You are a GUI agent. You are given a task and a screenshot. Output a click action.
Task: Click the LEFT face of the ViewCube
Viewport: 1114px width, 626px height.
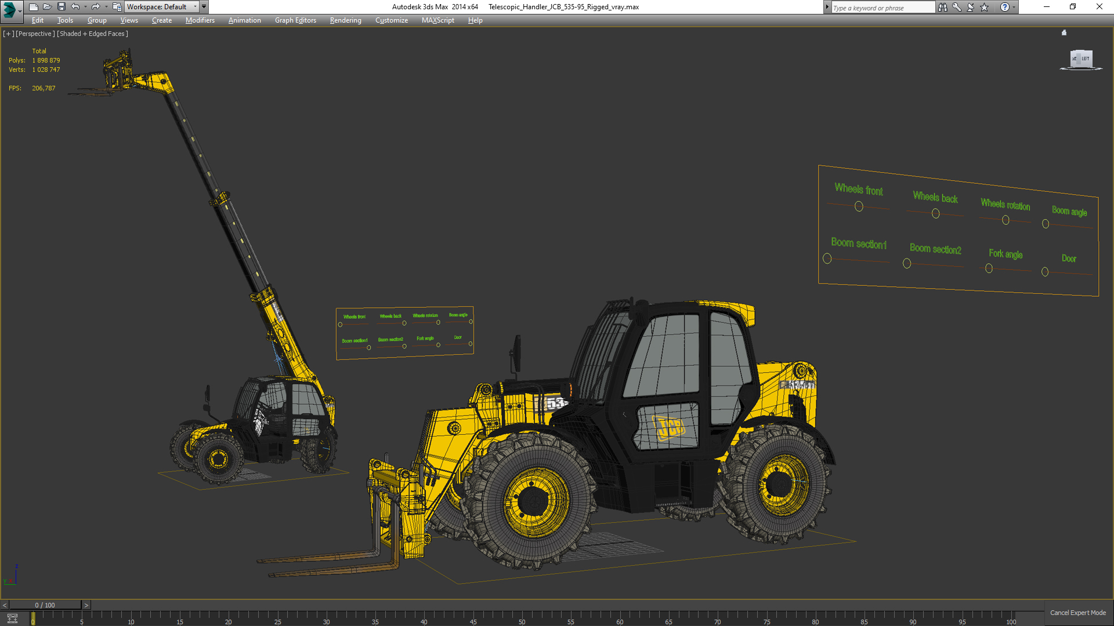point(1084,59)
